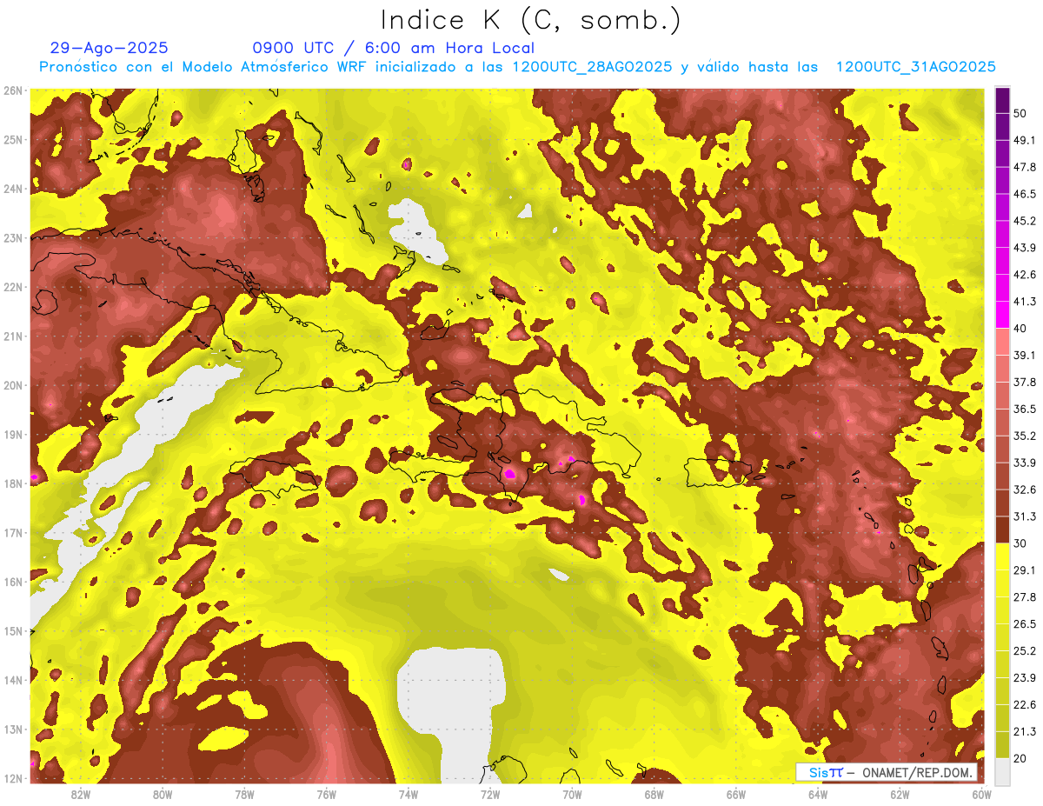The height and width of the screenshot is (806, 1043).
Task: Click the "Pronóstico con el Modelo Atmosférico WRF" line
Action: coord(517,66)
